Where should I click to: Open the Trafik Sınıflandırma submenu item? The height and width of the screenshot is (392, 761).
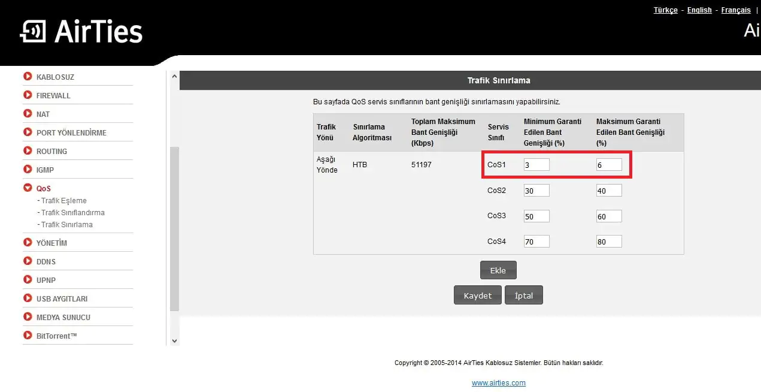pyautogui.click(x=72, y=213)
